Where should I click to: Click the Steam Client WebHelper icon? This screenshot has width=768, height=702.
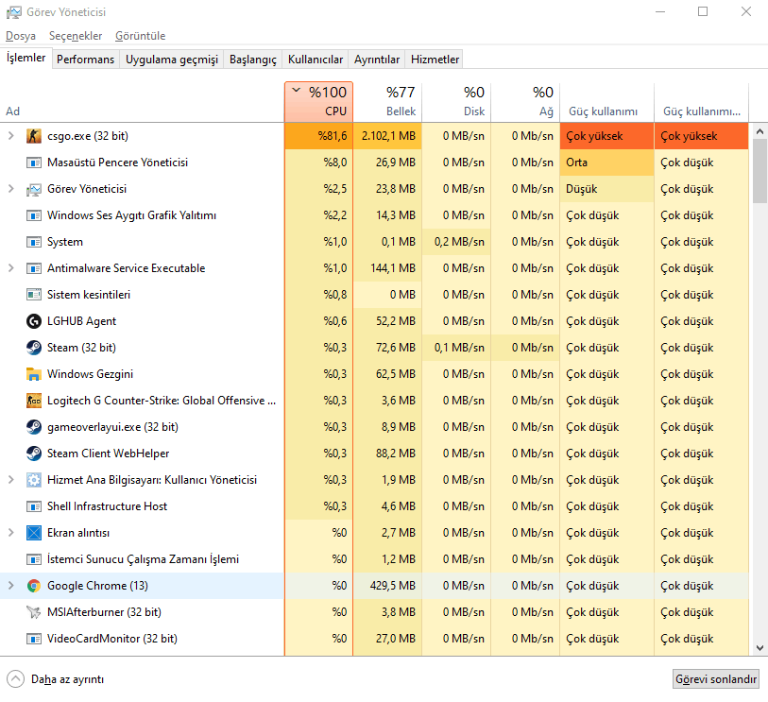tap(33, 454)
